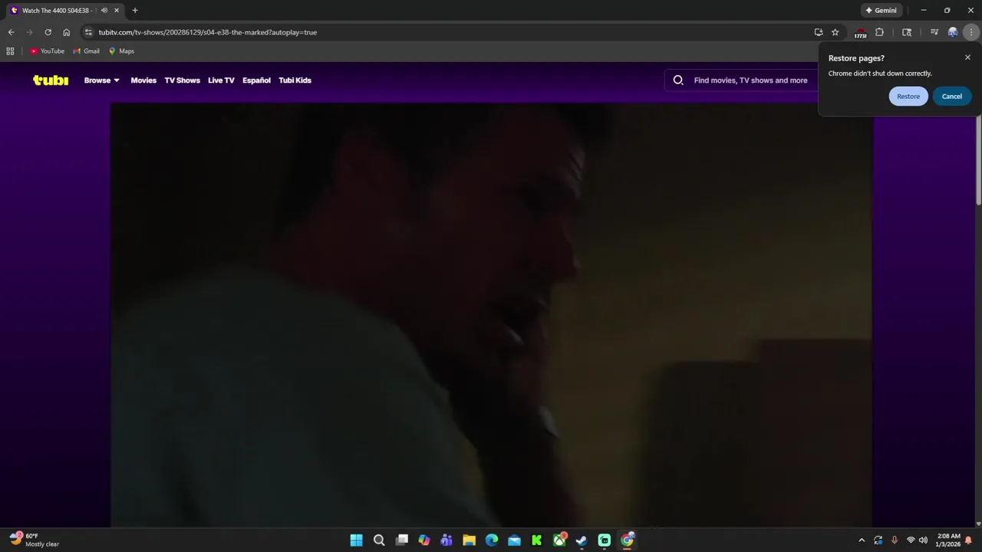
Task: Go to Movies section
Action: tap(143, 80)
